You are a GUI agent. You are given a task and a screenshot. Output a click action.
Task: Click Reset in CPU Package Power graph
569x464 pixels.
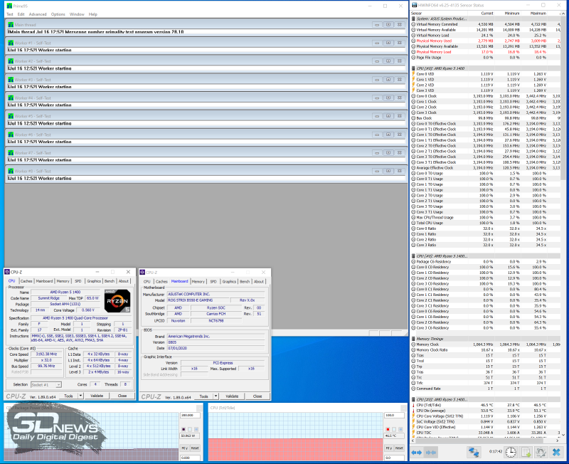pos(195,448)
